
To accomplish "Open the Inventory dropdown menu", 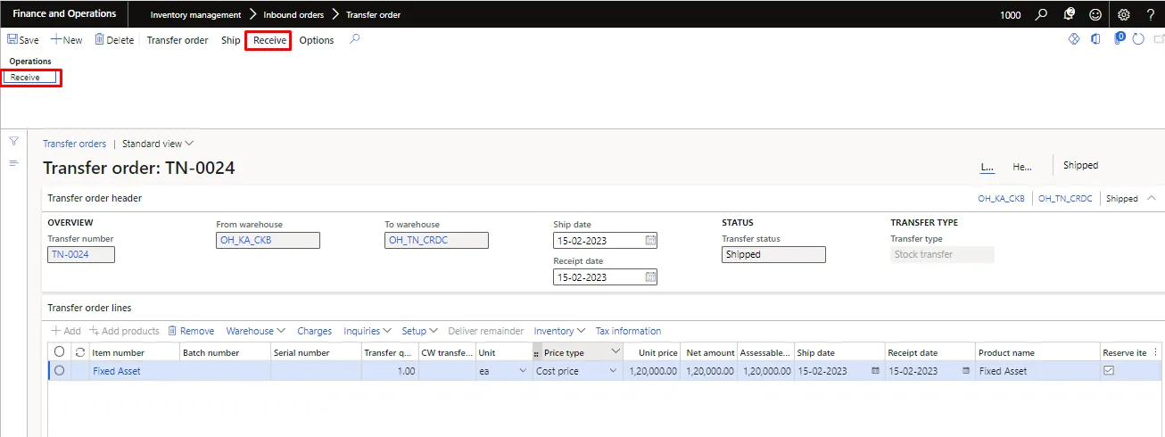I will click(x=559, y=331).
